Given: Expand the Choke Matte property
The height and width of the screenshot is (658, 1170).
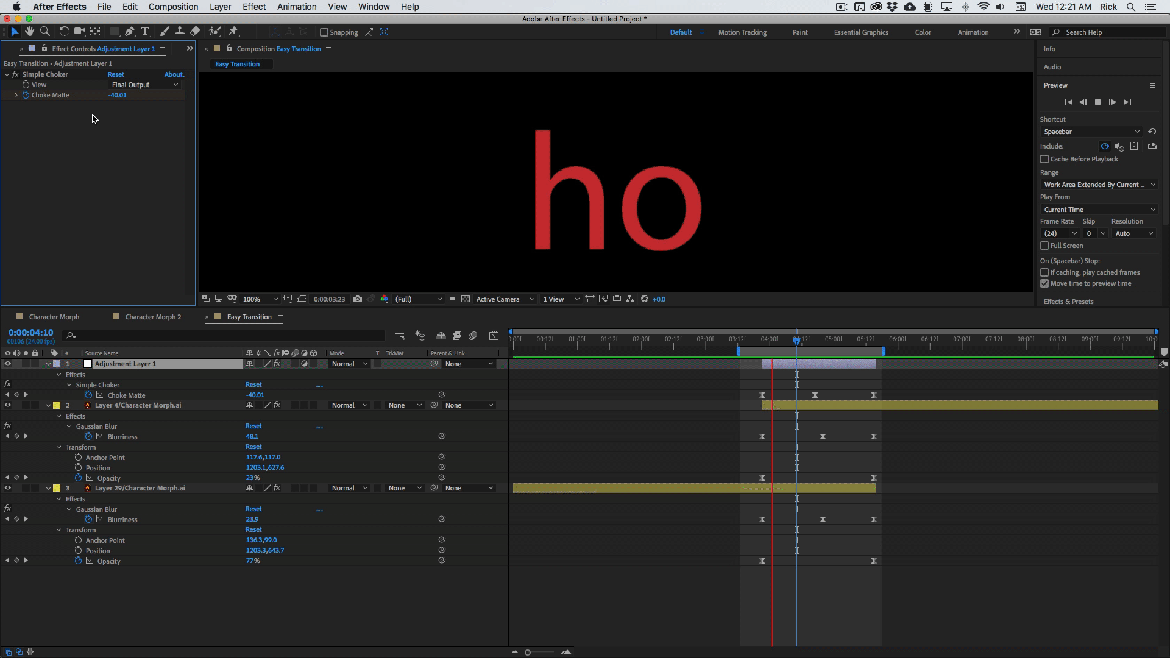Looking at the screenshot, I should click(x=16, y=95).
